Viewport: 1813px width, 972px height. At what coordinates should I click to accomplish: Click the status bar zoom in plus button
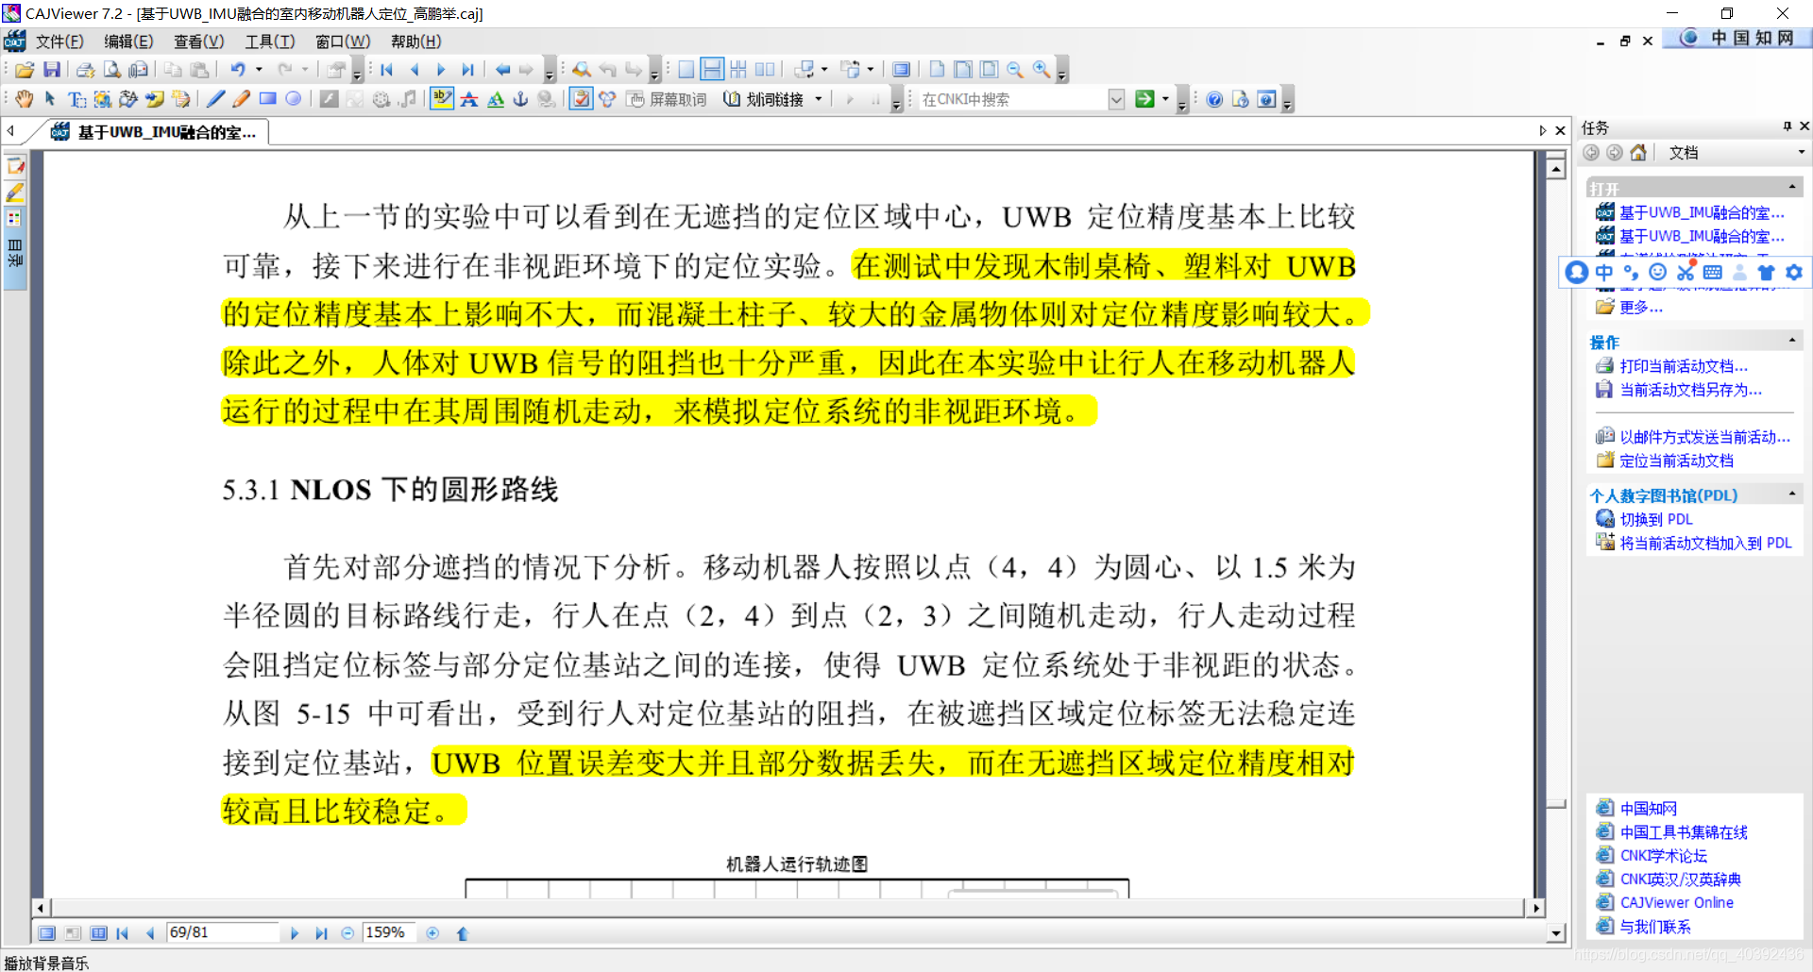point(432,933)
